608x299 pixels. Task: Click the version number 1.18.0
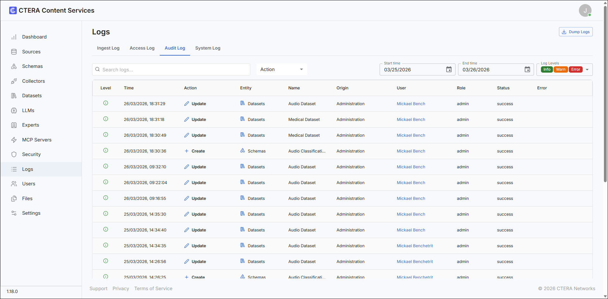tap(12, 291)
